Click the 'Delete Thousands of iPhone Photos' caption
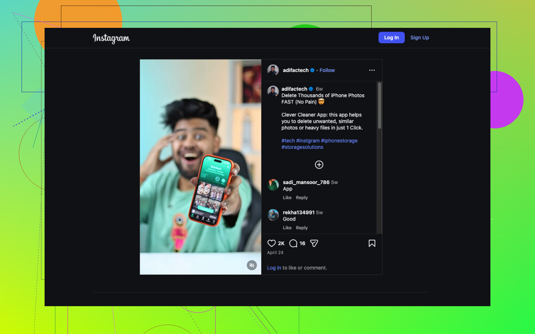 click(323, 99)
